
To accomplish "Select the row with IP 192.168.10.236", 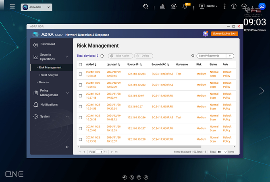I will coord(81,118).
